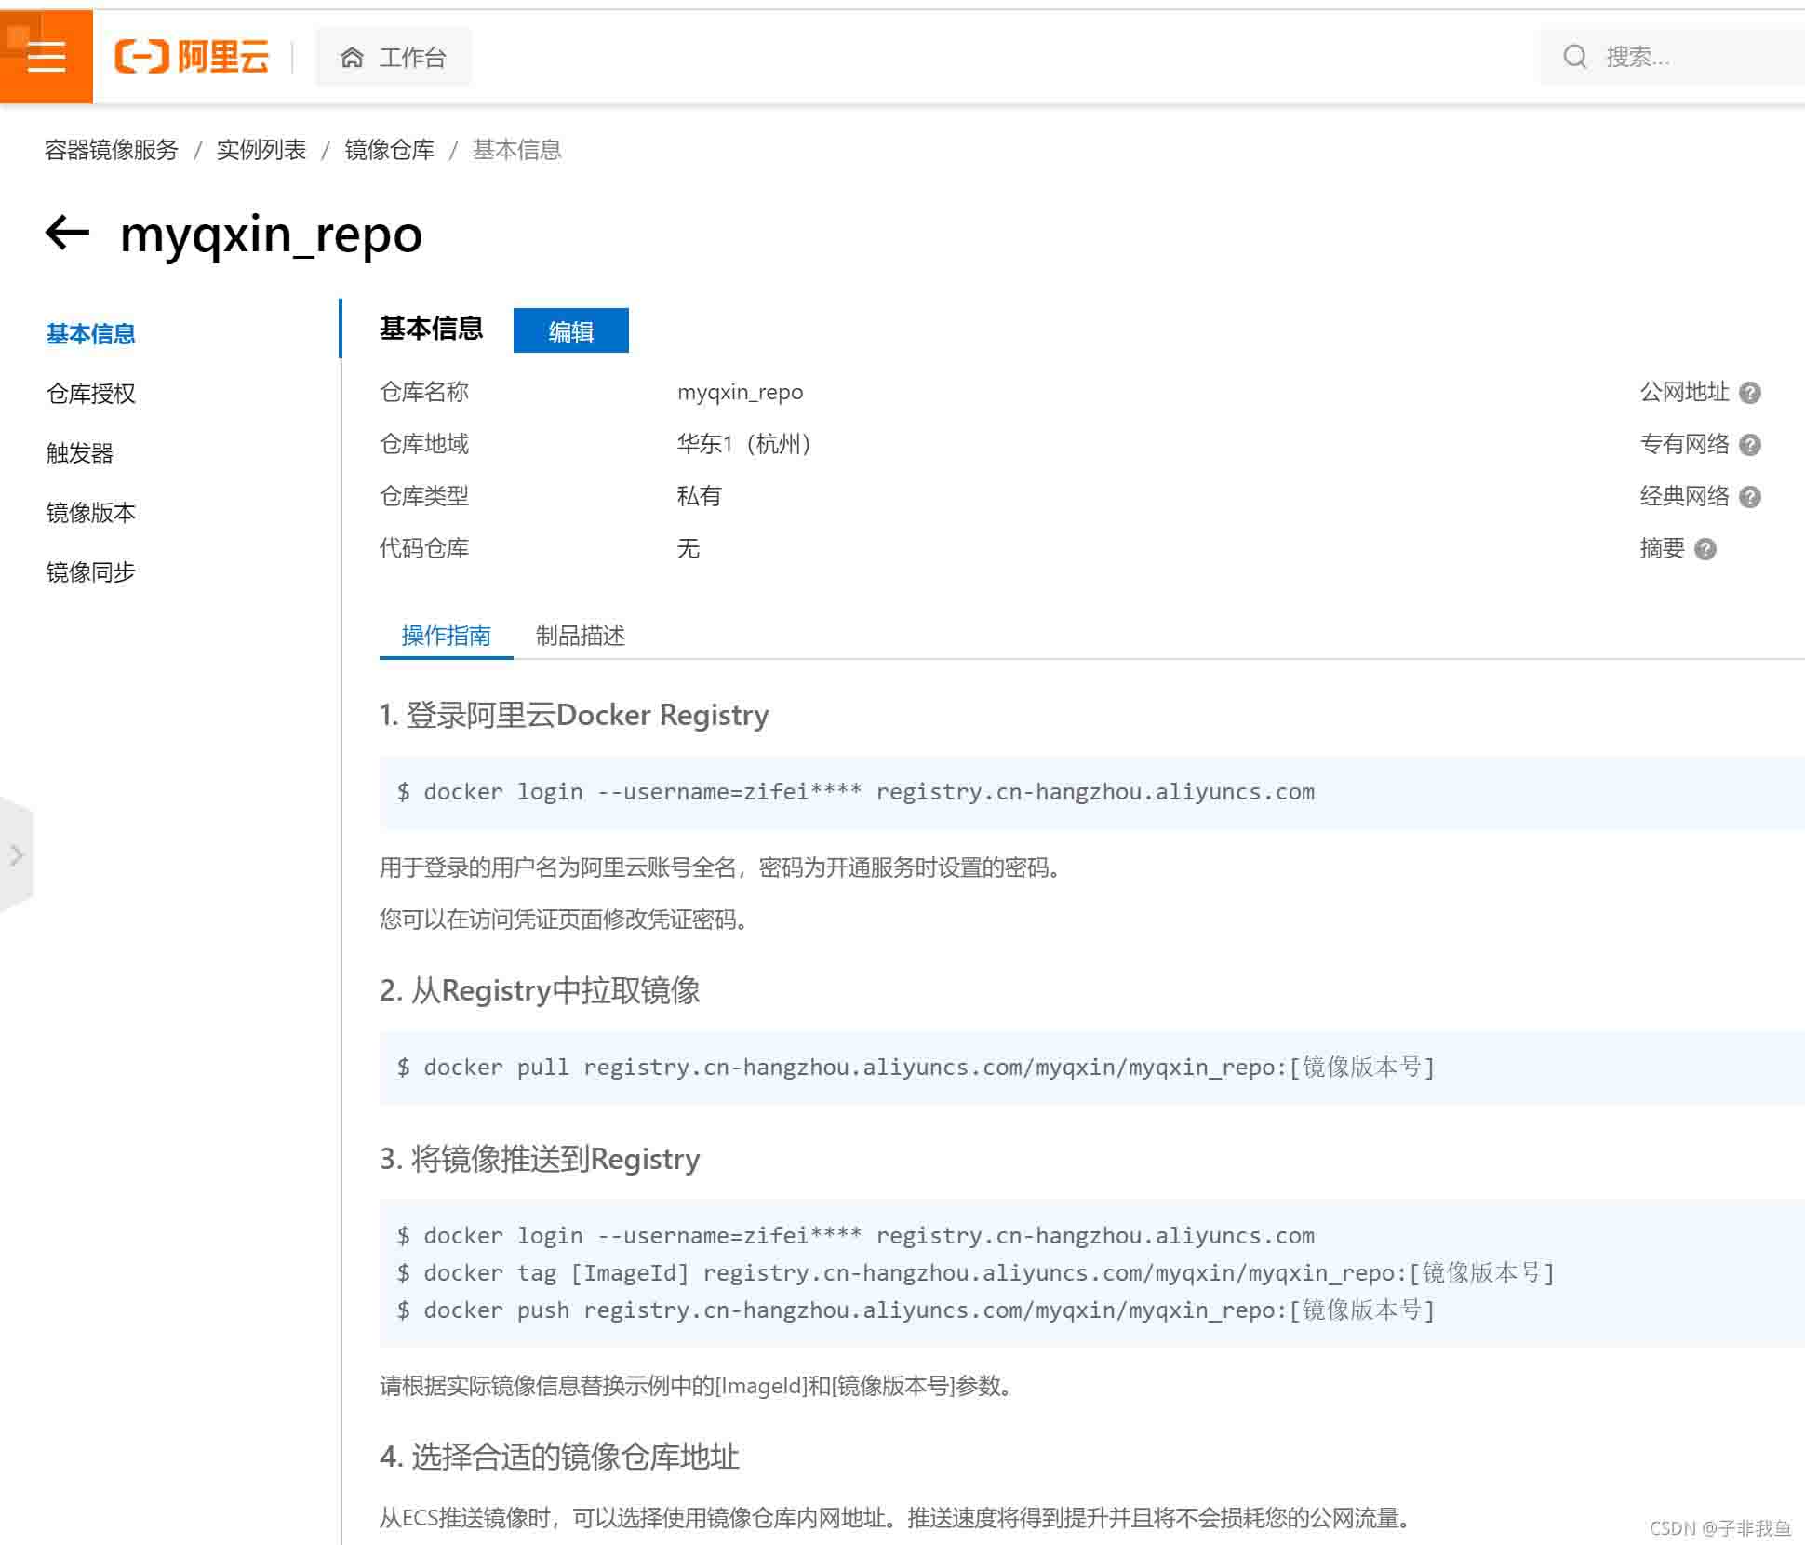Click the back arrow beside myqxin_repo

click(x=67, y=233)
